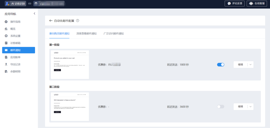270x128 pixels.
Task: Click 延迟发送:3600 秒 text
Action: [178, 107]
